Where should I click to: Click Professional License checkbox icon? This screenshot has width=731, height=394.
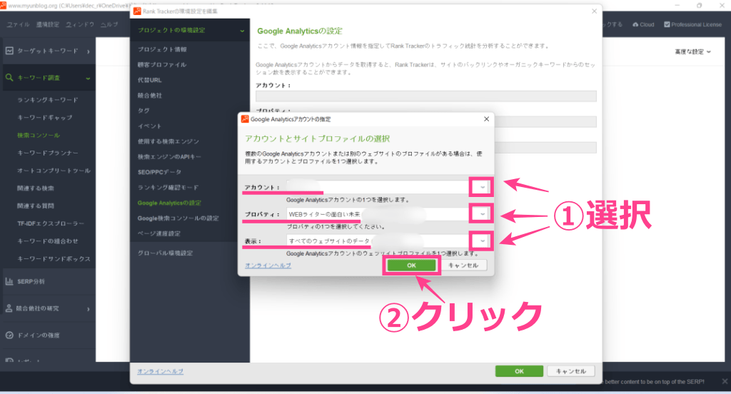pos(667,24)
